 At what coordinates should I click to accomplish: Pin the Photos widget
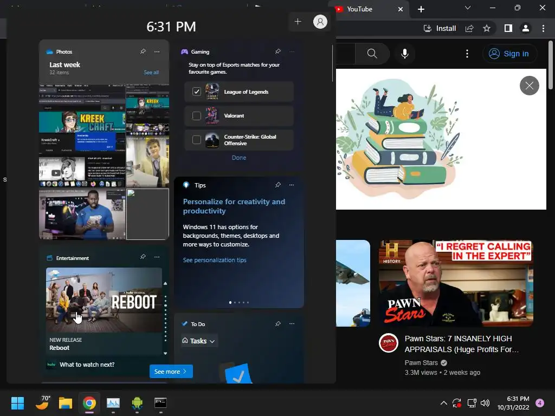(x=143, y=51)
